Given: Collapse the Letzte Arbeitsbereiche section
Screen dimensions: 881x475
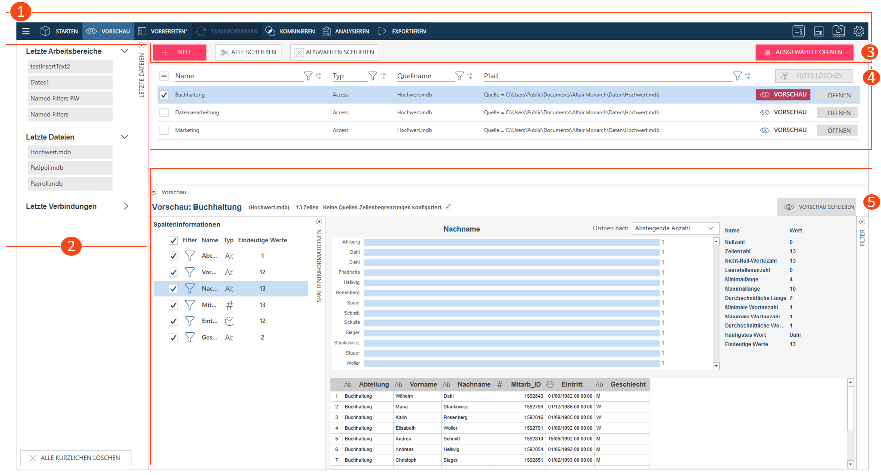Looking at the screenshot, I should 125,51.
